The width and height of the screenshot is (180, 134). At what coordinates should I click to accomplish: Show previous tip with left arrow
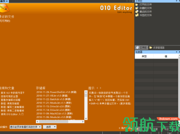tap(97, 88)
